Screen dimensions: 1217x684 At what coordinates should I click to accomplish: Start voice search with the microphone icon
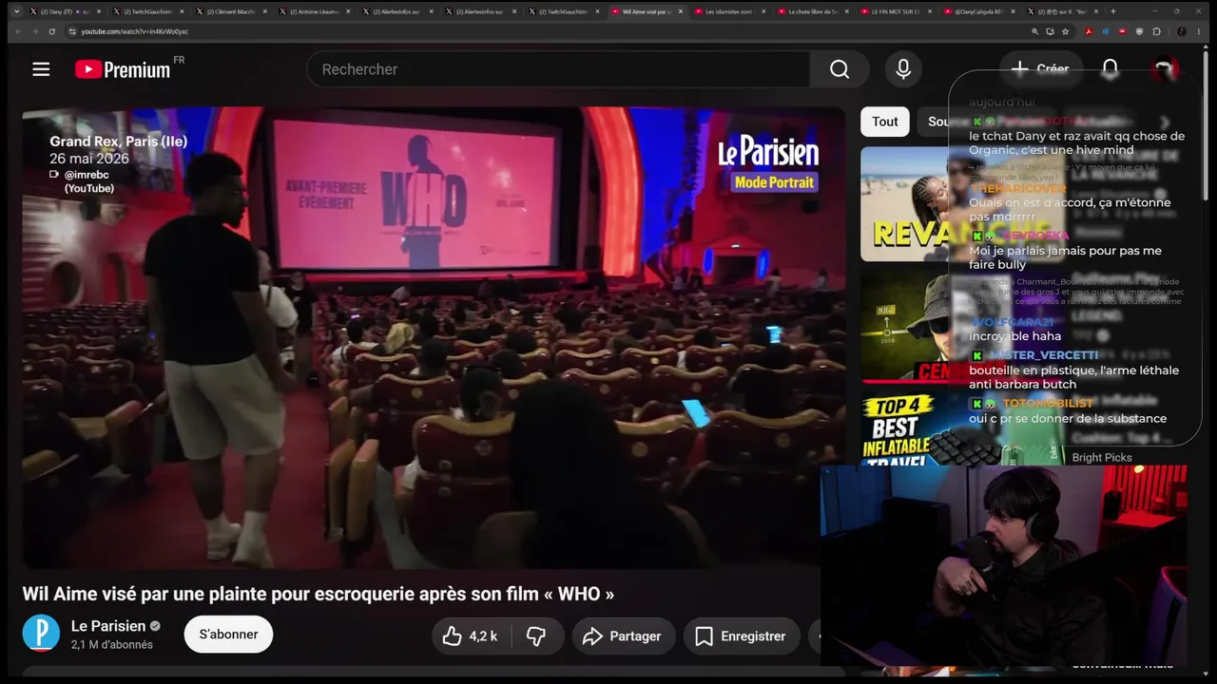pyautogui.click(x=903, y=69)
